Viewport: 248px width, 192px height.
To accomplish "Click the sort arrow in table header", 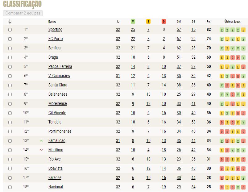I will 10,22.
